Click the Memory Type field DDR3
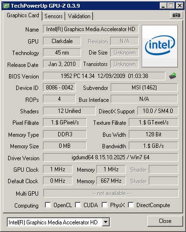The height and width of the screenshot is (232, 186). click(65, 134)
